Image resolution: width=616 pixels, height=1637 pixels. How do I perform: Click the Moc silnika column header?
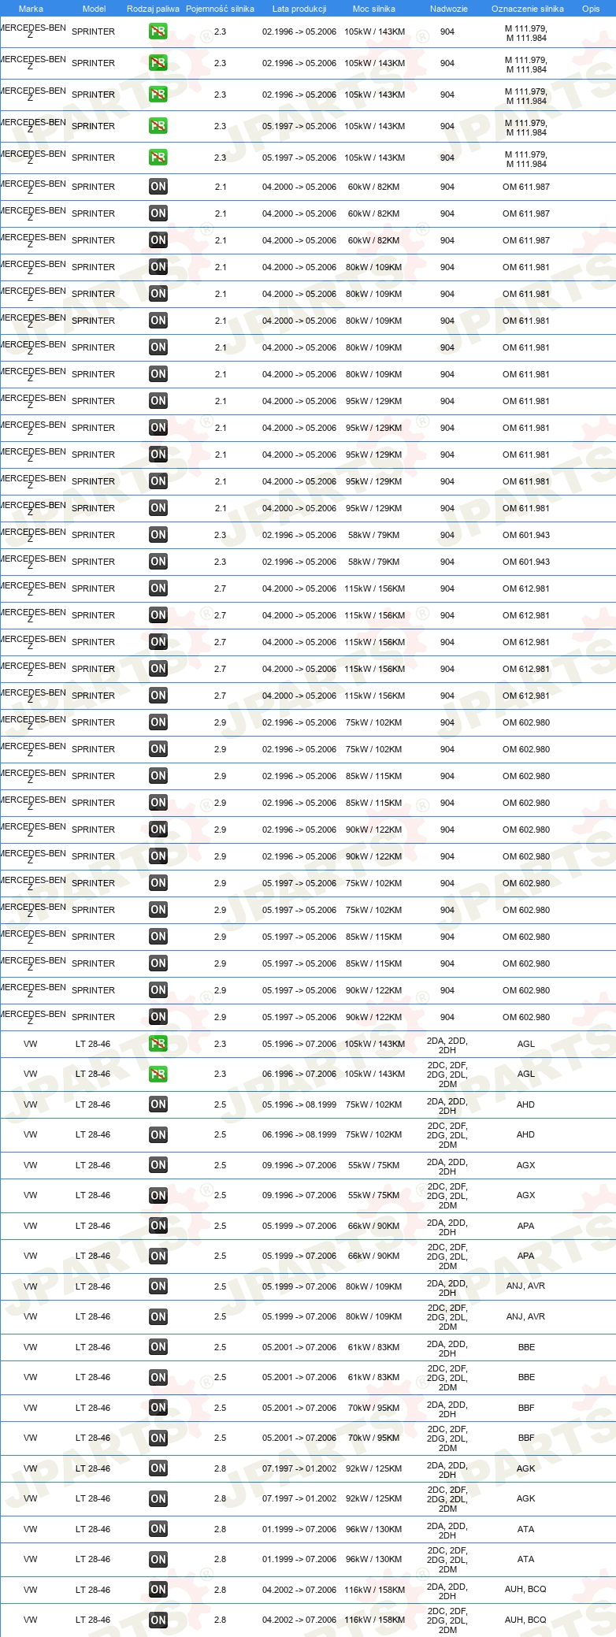(x=374, y=9)
